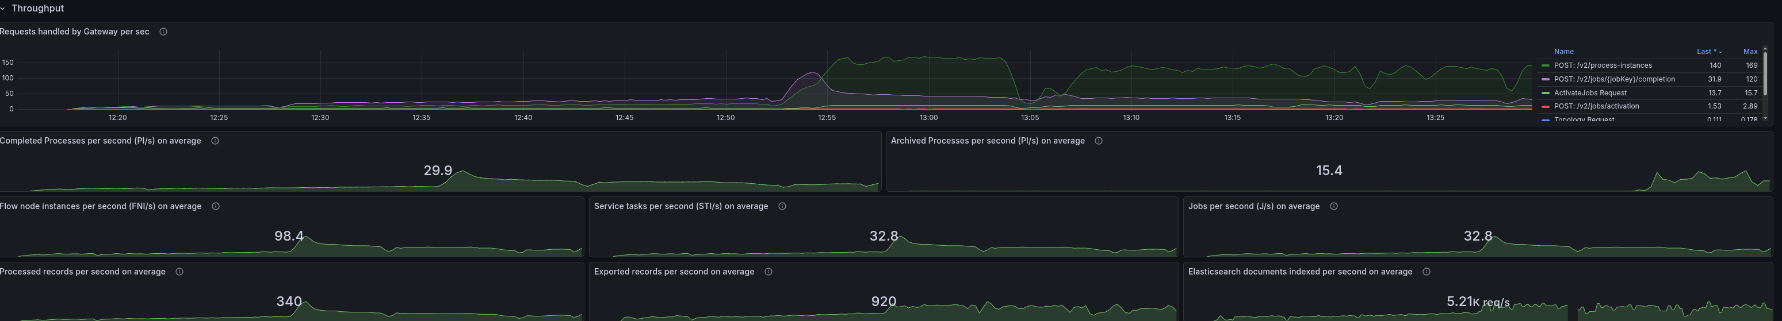Click info icon for Processed records panel
The height and width of the screenshot is (321, 1782).
[x=179, y=272]
